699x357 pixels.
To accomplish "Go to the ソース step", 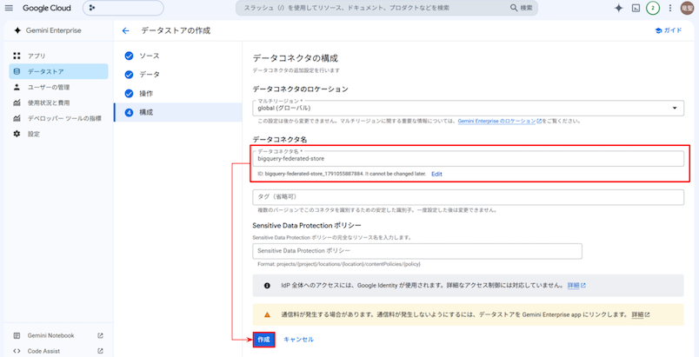I will click(x=178, y=56).
